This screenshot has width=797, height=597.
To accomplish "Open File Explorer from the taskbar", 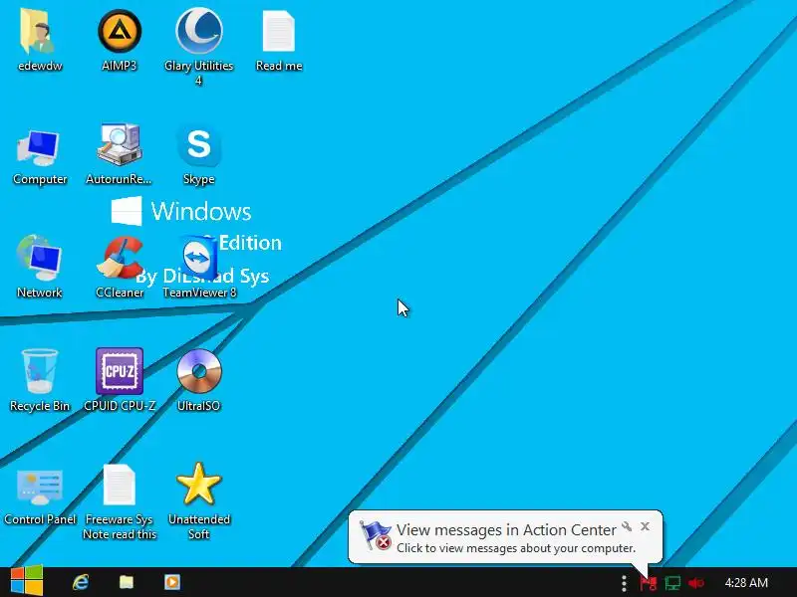I will pyautogui.click(x=127, y=582).
